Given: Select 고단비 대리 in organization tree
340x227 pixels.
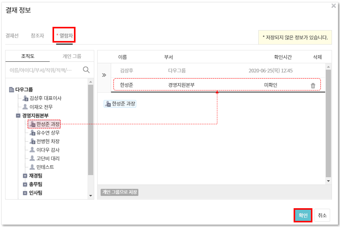Looking at the screenshot, I should [48, 159].
